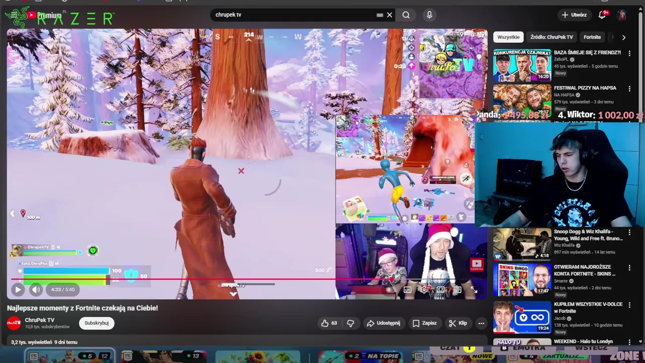Click the Jacob channel name
The image size is (645, 363).
click(x=560, y=319)
